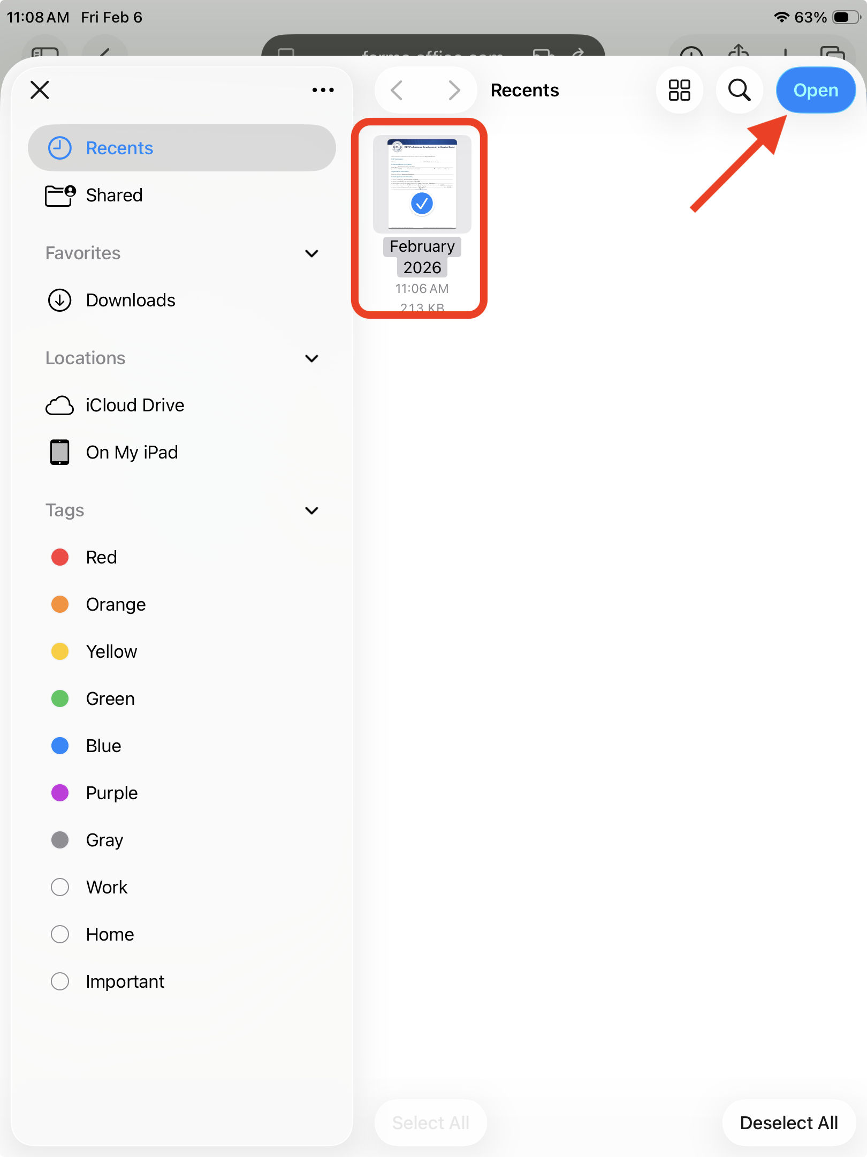Filter by the Green tag

click(182, 698)
